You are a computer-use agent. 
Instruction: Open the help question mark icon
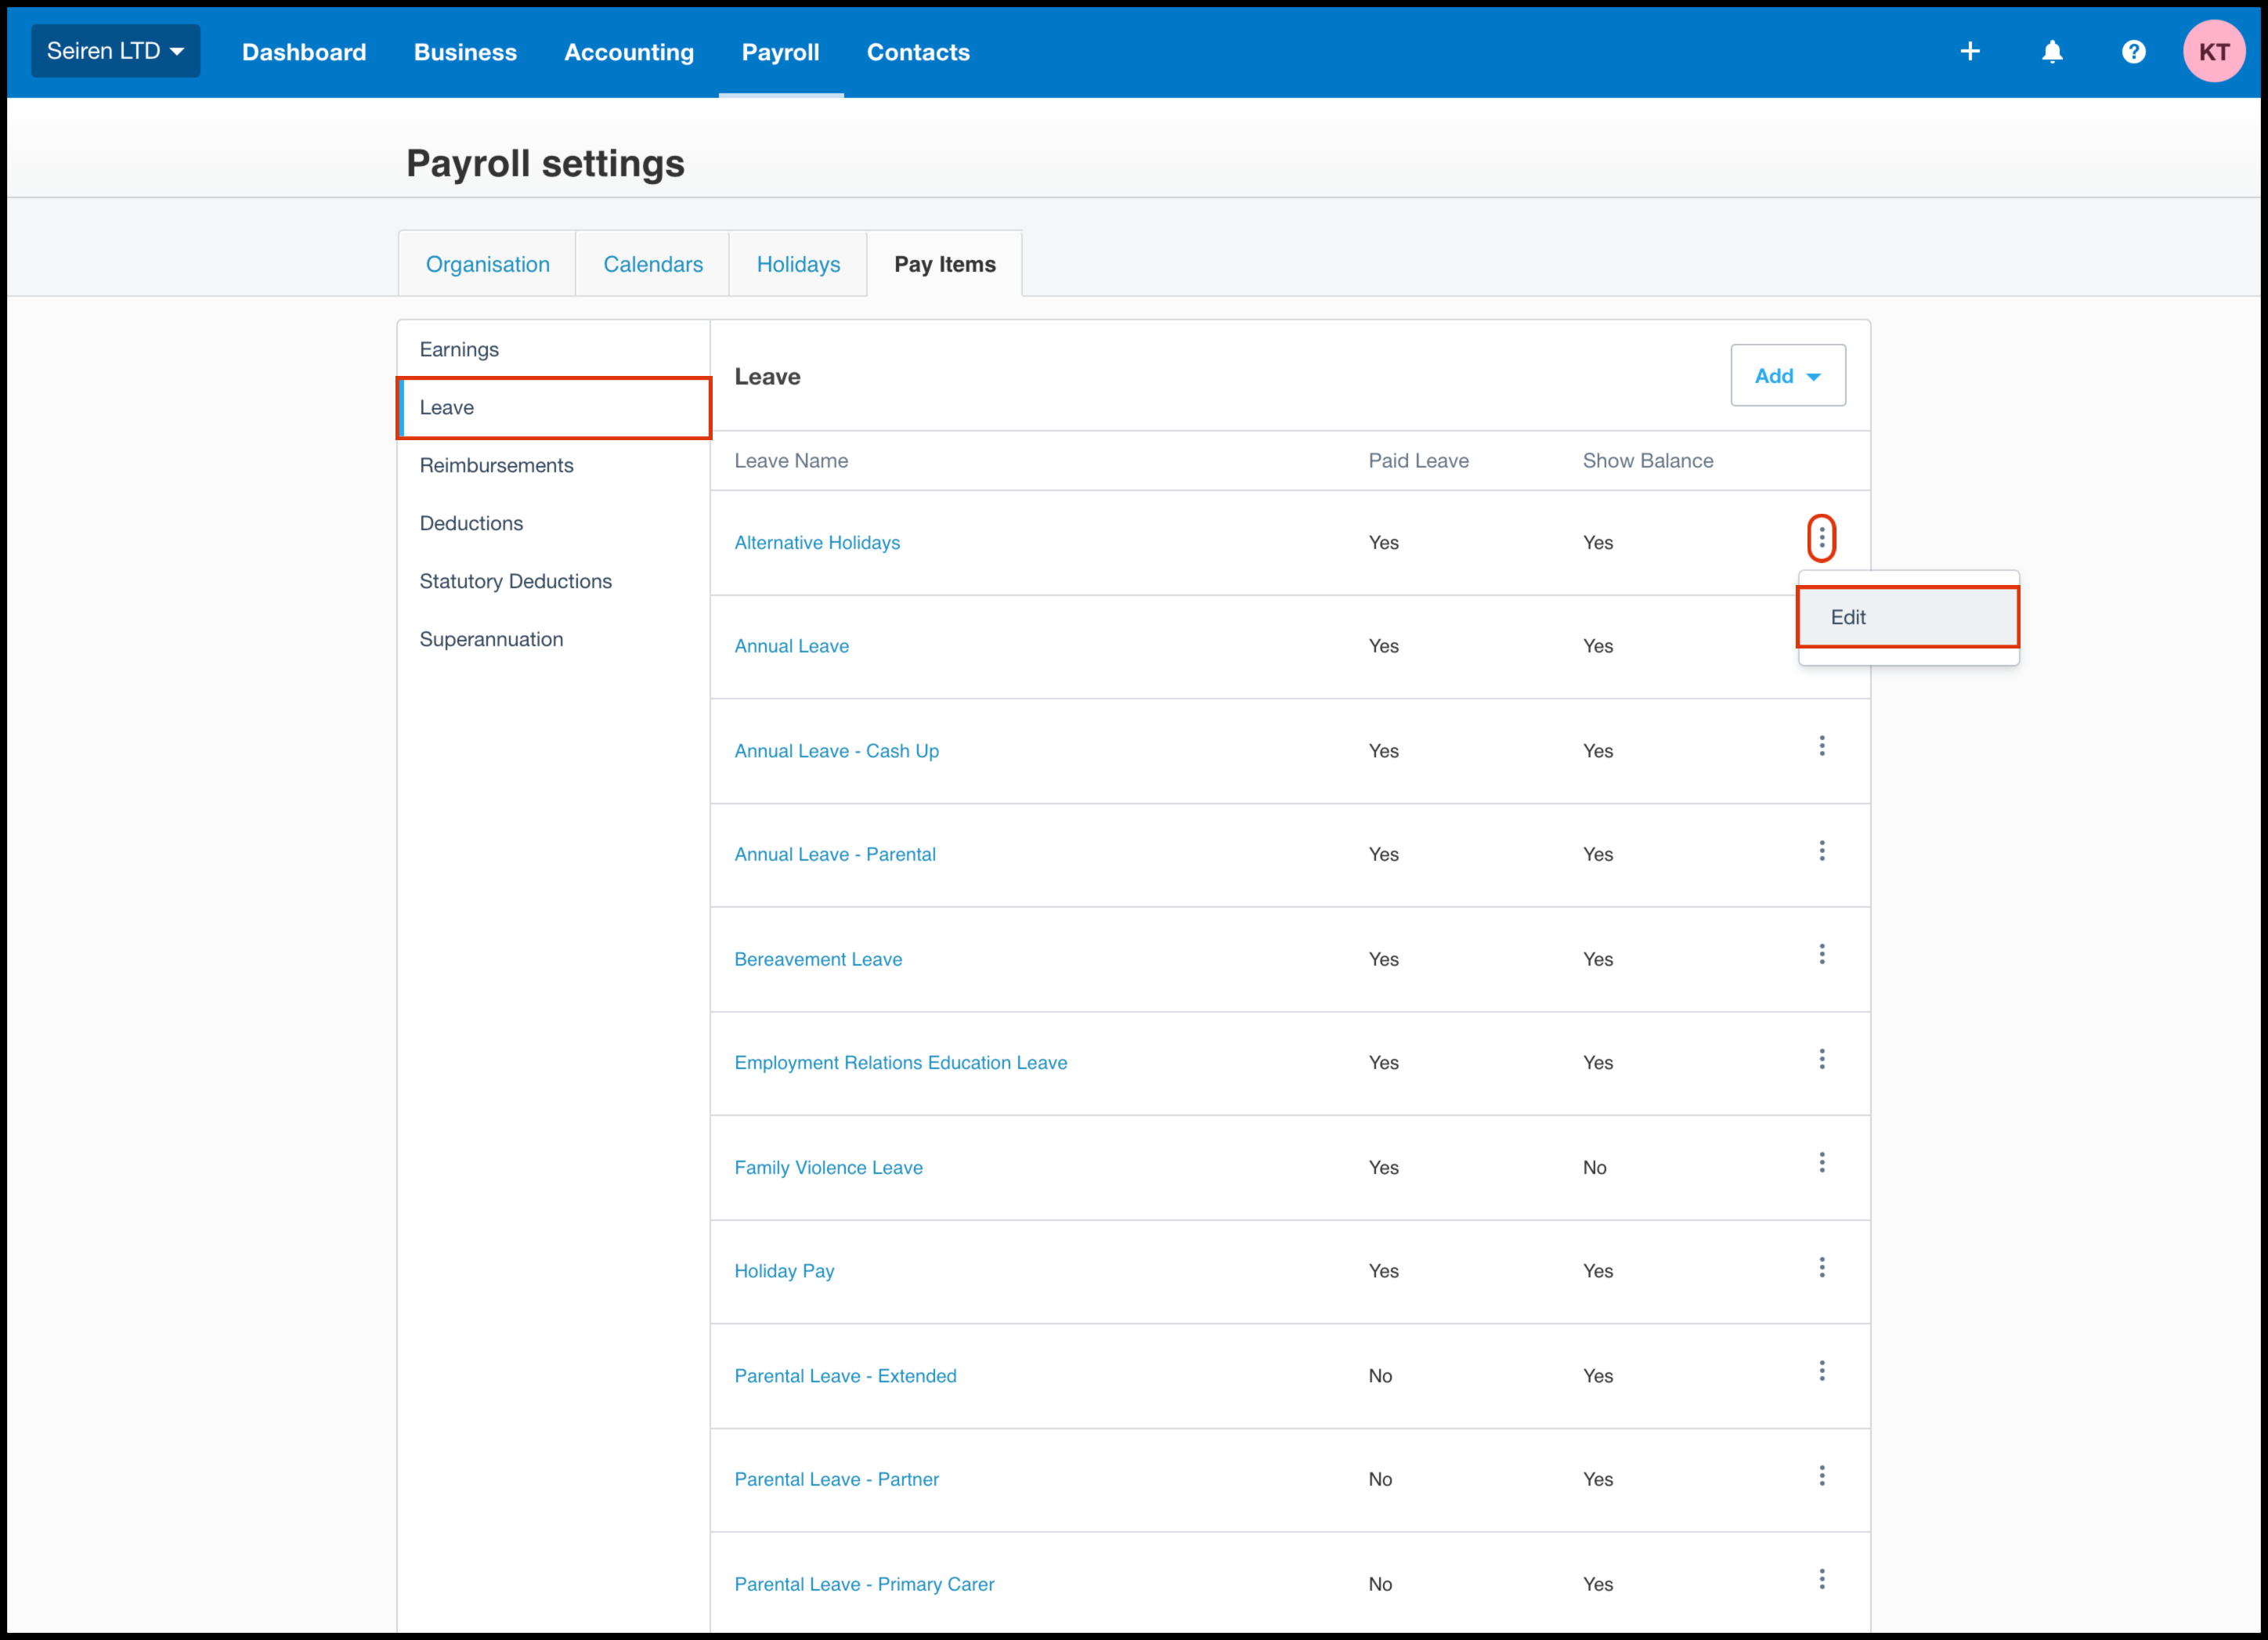[2133, 51]
